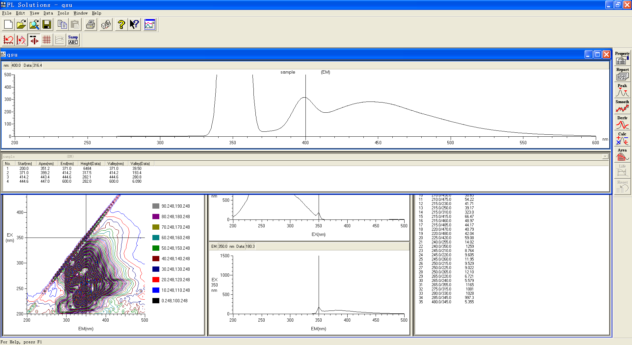
Task: Minimize the qsu child window
Action: pyautogui.click(x=589, y=55)
